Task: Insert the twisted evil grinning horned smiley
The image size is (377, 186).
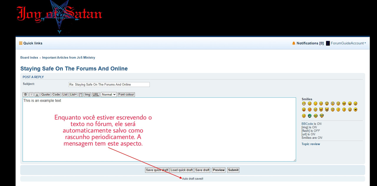Action: coord(327,109)
